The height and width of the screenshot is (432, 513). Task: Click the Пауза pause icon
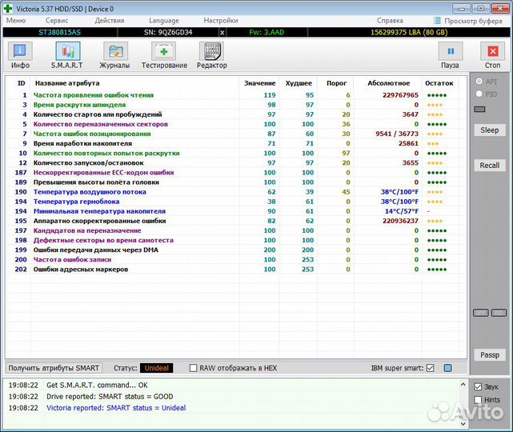pyautogui.click(x=451, y=51)
